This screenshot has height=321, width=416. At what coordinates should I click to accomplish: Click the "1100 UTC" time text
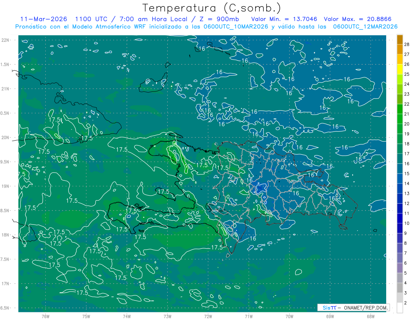[91, 19]
